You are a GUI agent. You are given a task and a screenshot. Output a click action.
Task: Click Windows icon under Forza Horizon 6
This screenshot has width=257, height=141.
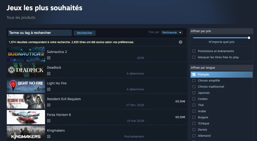49,121
